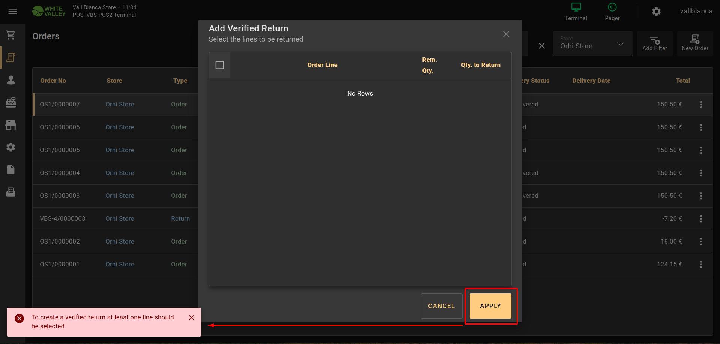Click the shopping cart sidebar icon

(x=11, y=35)
